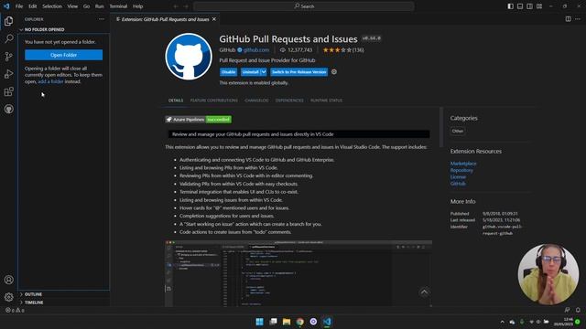Open the Accounts menu icon
Viewport: 586px width, 329px height.
click(8, 280)
